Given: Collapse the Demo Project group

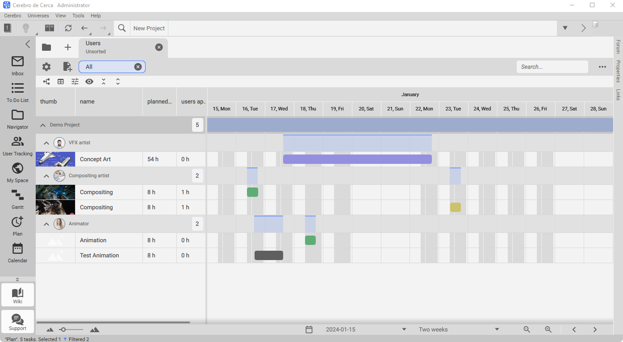Looking at the screenshot, I should (x=43, y=125).
